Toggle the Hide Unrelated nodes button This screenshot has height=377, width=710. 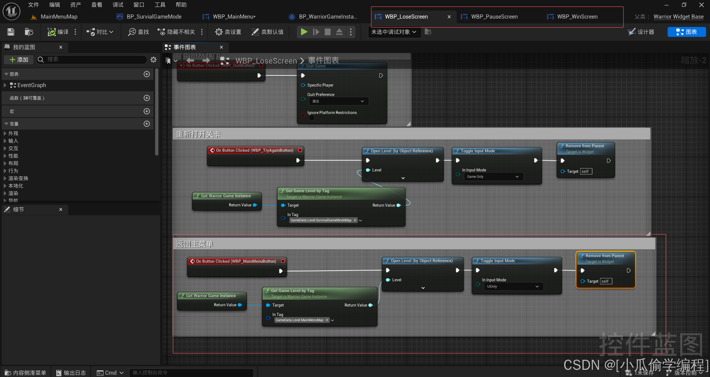[176, 32]
